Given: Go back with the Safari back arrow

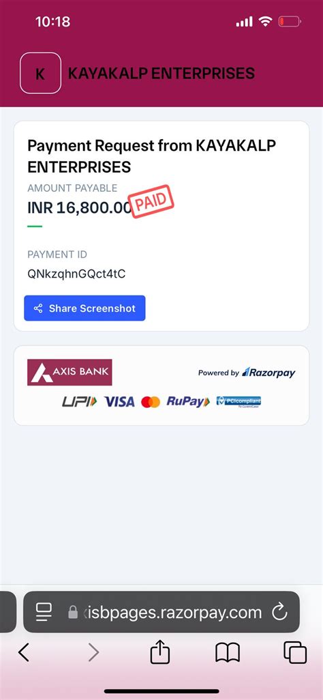Looking at the screenshot, I should (24, 653).
